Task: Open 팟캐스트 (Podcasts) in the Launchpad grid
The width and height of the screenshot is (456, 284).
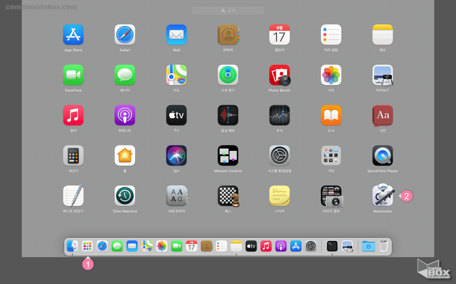Action: 125,115
